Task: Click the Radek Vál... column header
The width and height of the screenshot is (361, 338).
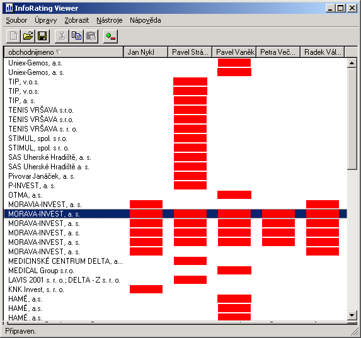Action: (323, 52)
